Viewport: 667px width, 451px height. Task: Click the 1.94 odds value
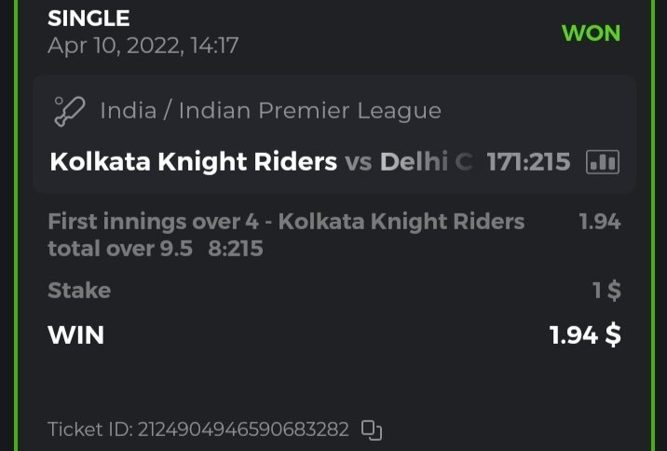click(x=599, y=222)
